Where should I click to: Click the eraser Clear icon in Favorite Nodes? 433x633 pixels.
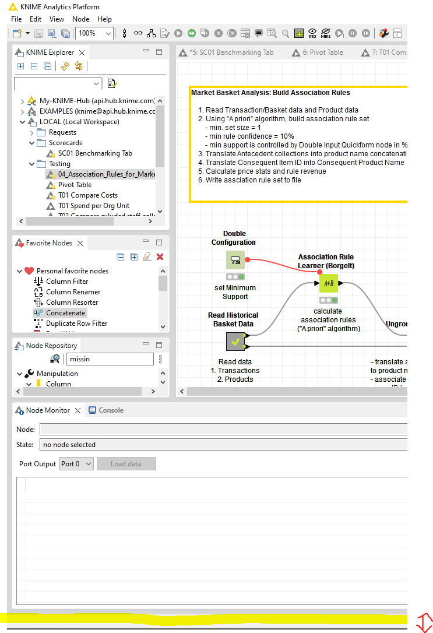147,256
